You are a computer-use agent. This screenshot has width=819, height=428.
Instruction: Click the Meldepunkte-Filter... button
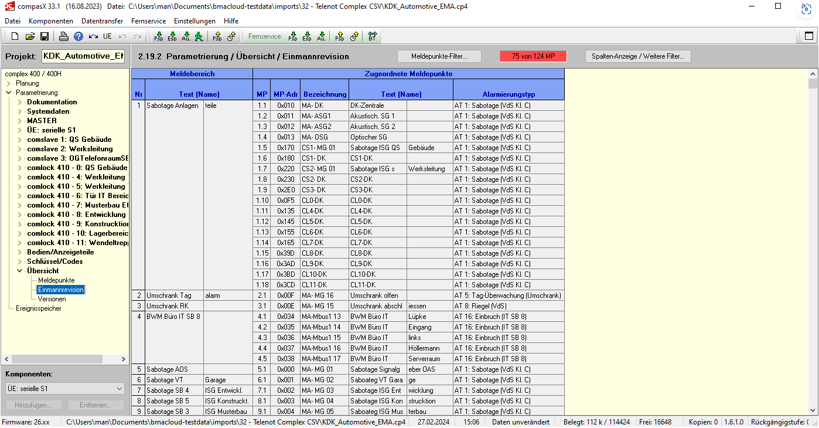tap(439, 56)
